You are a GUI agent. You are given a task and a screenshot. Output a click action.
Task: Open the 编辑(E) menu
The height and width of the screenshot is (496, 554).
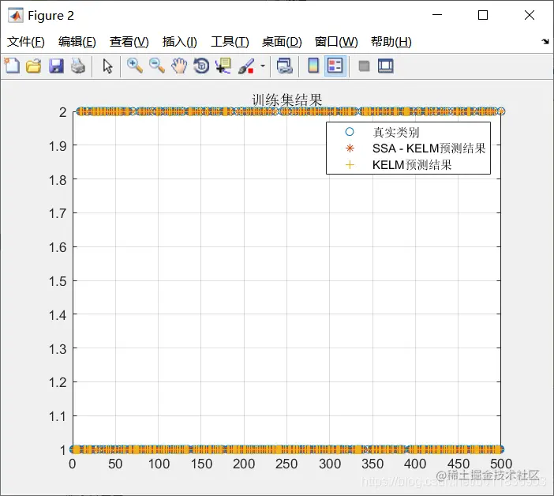[x=77, y=42]
